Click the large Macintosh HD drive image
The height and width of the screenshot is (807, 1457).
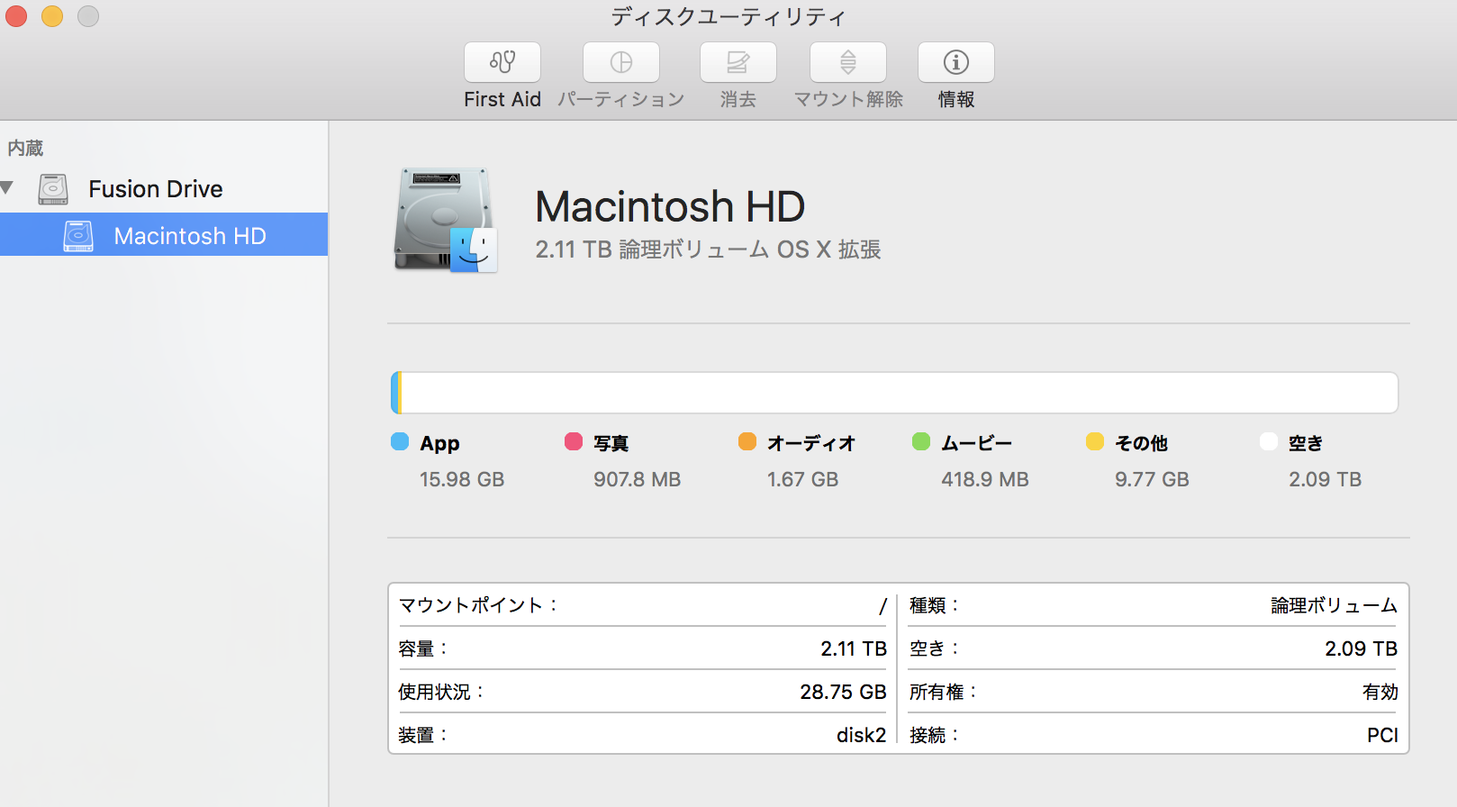[446, 220]
